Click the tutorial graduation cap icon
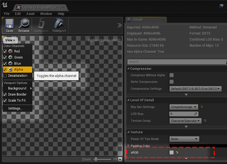The image size is (227, 164). 222,6
